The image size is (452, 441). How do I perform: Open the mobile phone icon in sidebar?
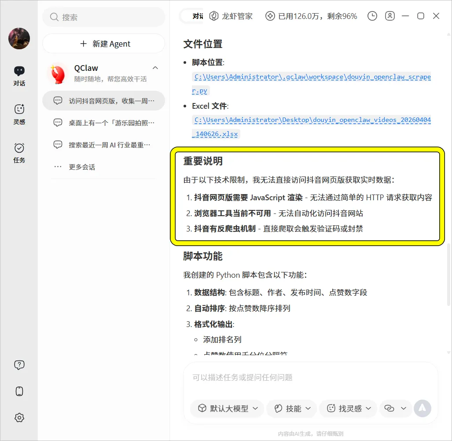(x=19, y=391)
